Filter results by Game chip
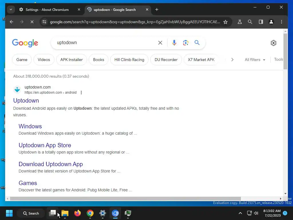This screenshot has height=220, width=293. (22, 60)
